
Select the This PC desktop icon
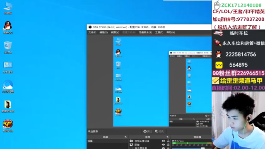[8, 8]
